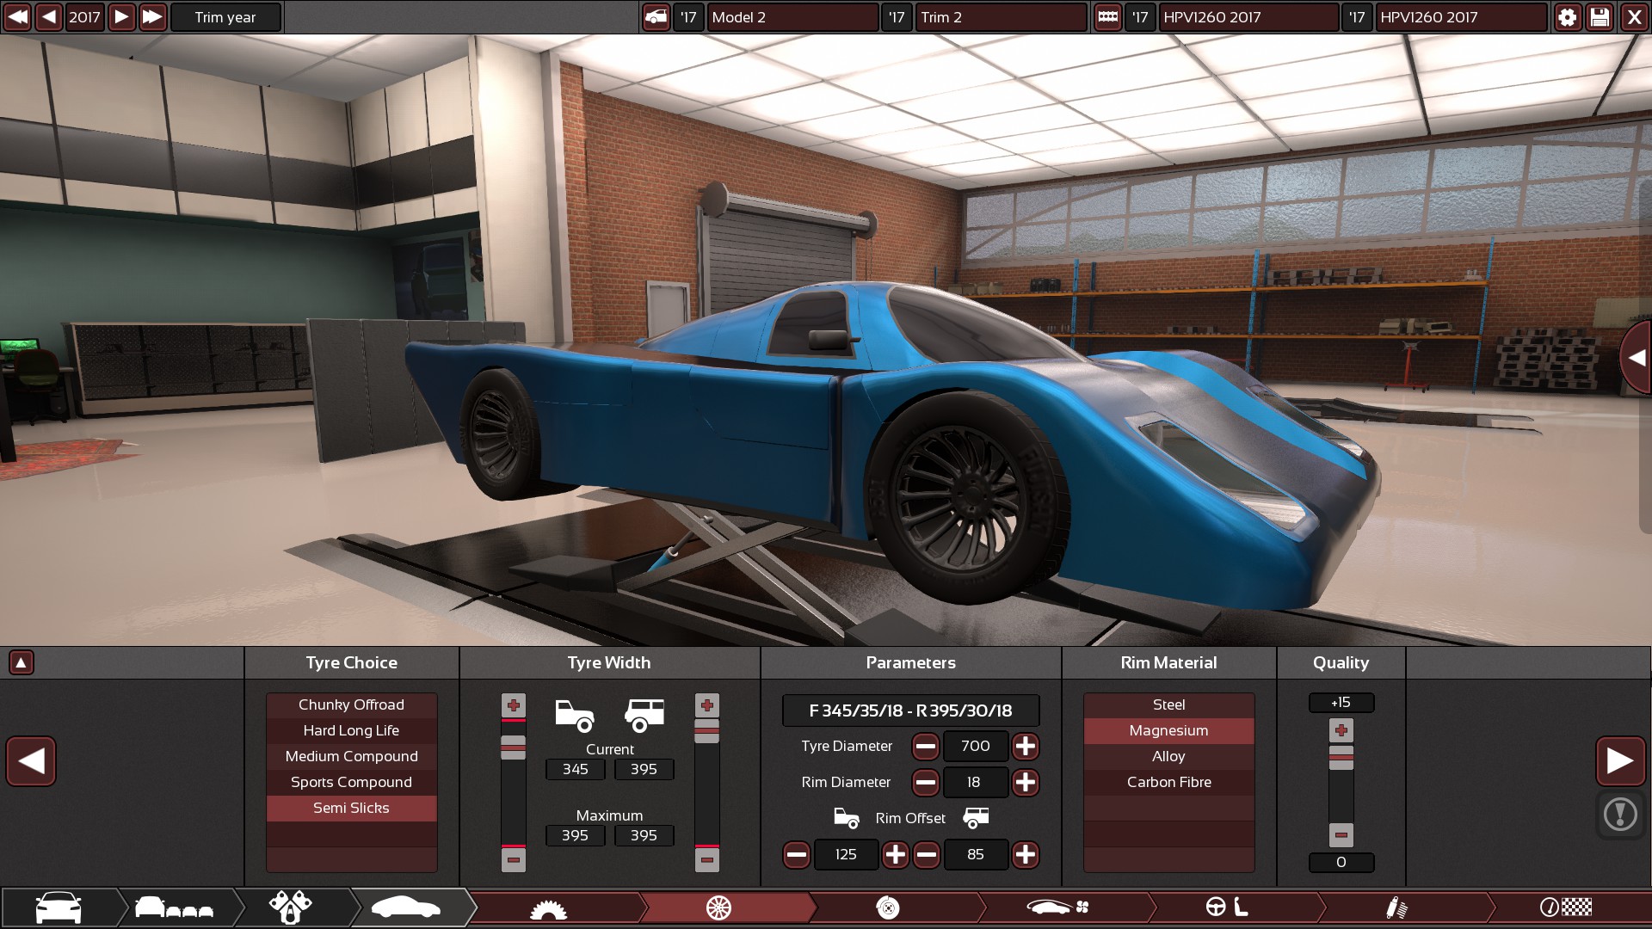The width and height of the screenshot is (1652, 929).
Task: Select Semi Slicks tyre choice
Action: [x=351, y=808]
